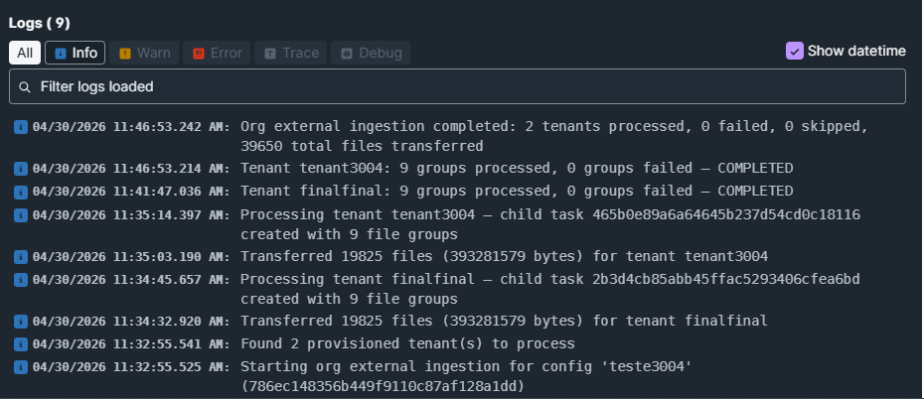Click info icon of 11:32:55.541 log entry
Image resolution: width=924 pixels, height=399 pixels.
click(21, 344)
